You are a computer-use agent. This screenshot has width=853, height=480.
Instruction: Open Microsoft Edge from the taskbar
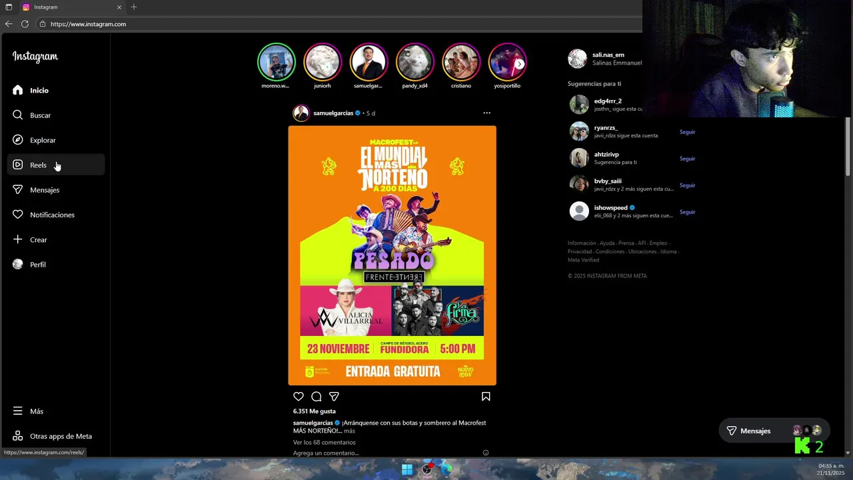pos(446,469)
